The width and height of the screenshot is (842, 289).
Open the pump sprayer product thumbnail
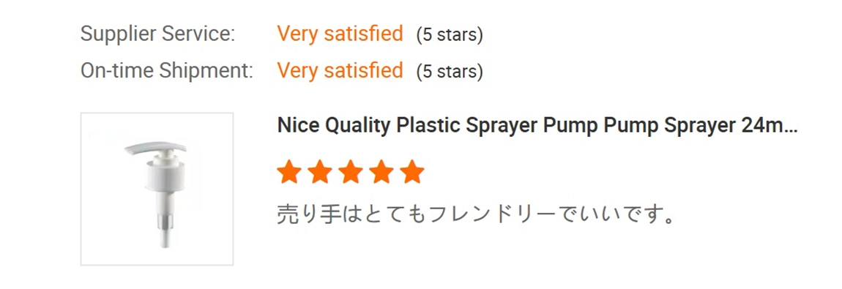157,189
